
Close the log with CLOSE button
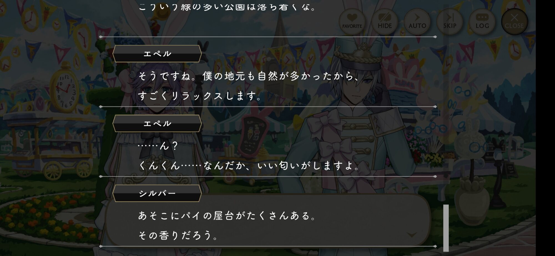pyautogui.click(x=514, y=21)
